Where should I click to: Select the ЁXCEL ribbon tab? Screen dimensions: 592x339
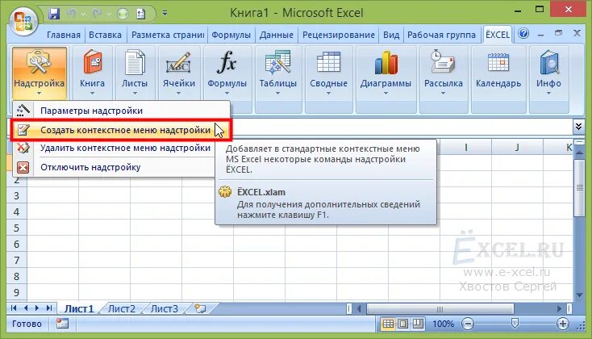tap(497, 35)
